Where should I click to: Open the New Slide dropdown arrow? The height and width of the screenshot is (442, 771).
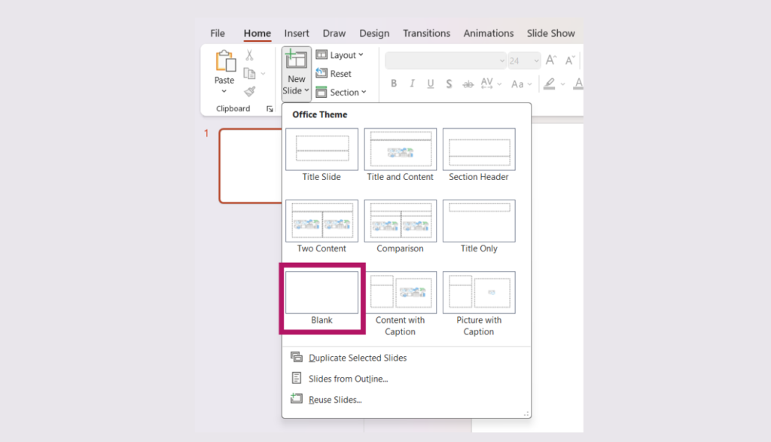[x=306, y=90]
